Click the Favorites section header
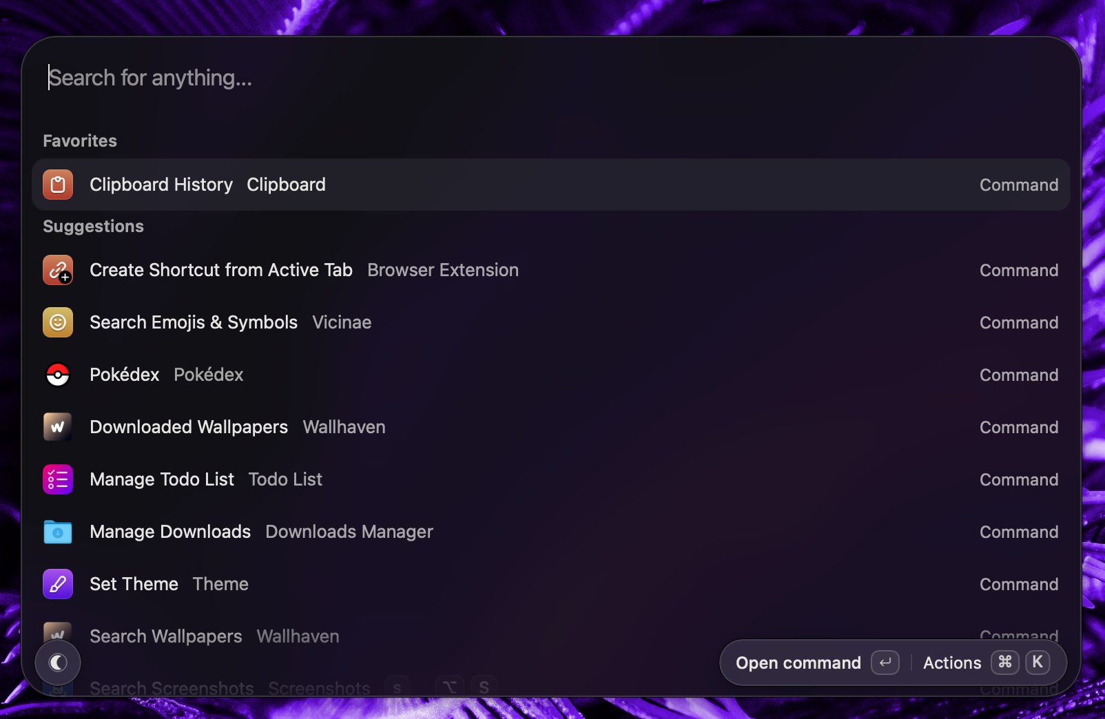Screen dimensions: 1105x719 (x=80, y=140)
